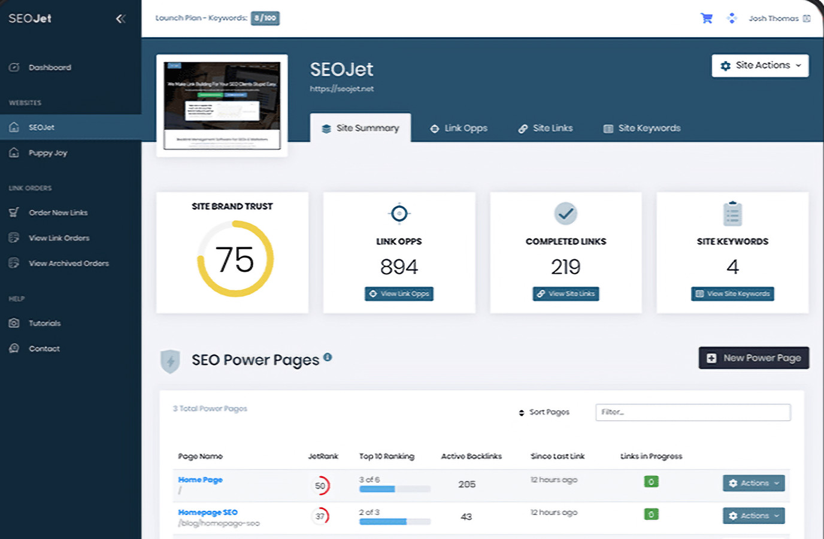This screenshot has height=539, width=824.
Task: Sort by Active Backlinks column header
Action: pyautogui.click(x=471, y=456)
